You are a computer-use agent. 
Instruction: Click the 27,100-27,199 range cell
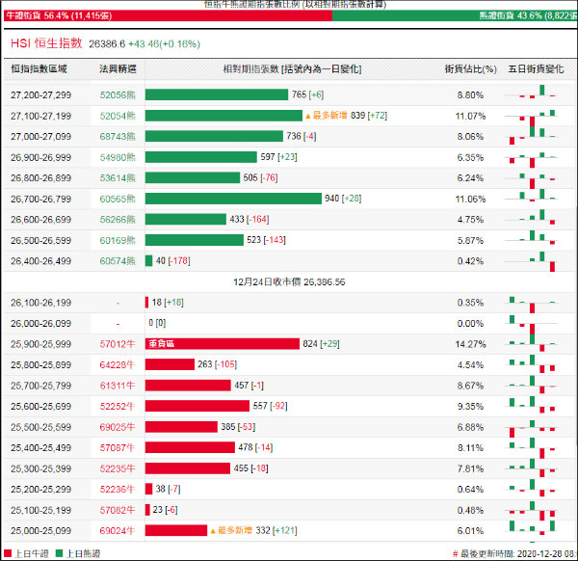point(40,116)
